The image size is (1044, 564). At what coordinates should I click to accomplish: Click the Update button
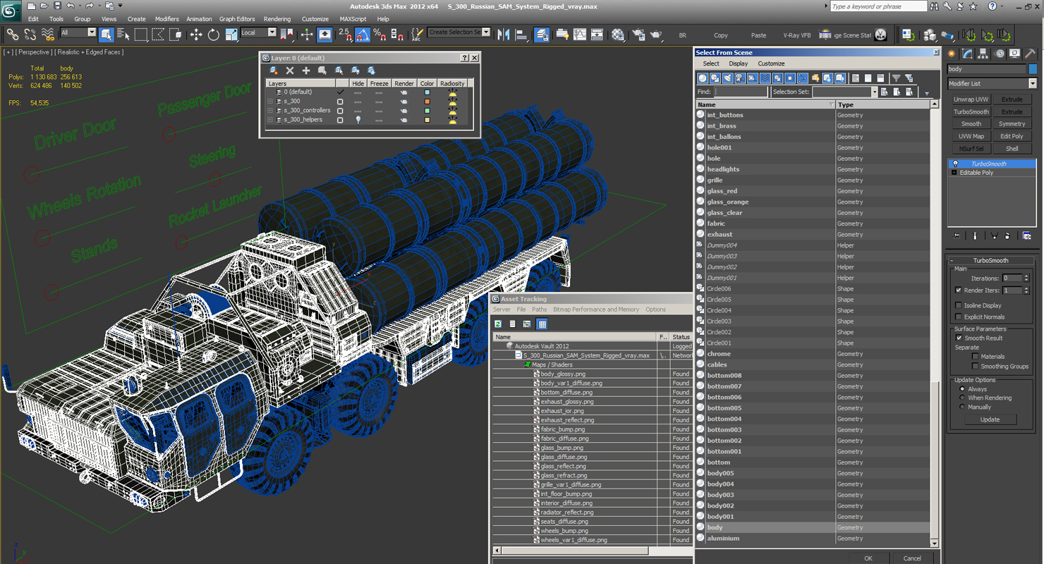pyautogui.click(x=990, y=419)
